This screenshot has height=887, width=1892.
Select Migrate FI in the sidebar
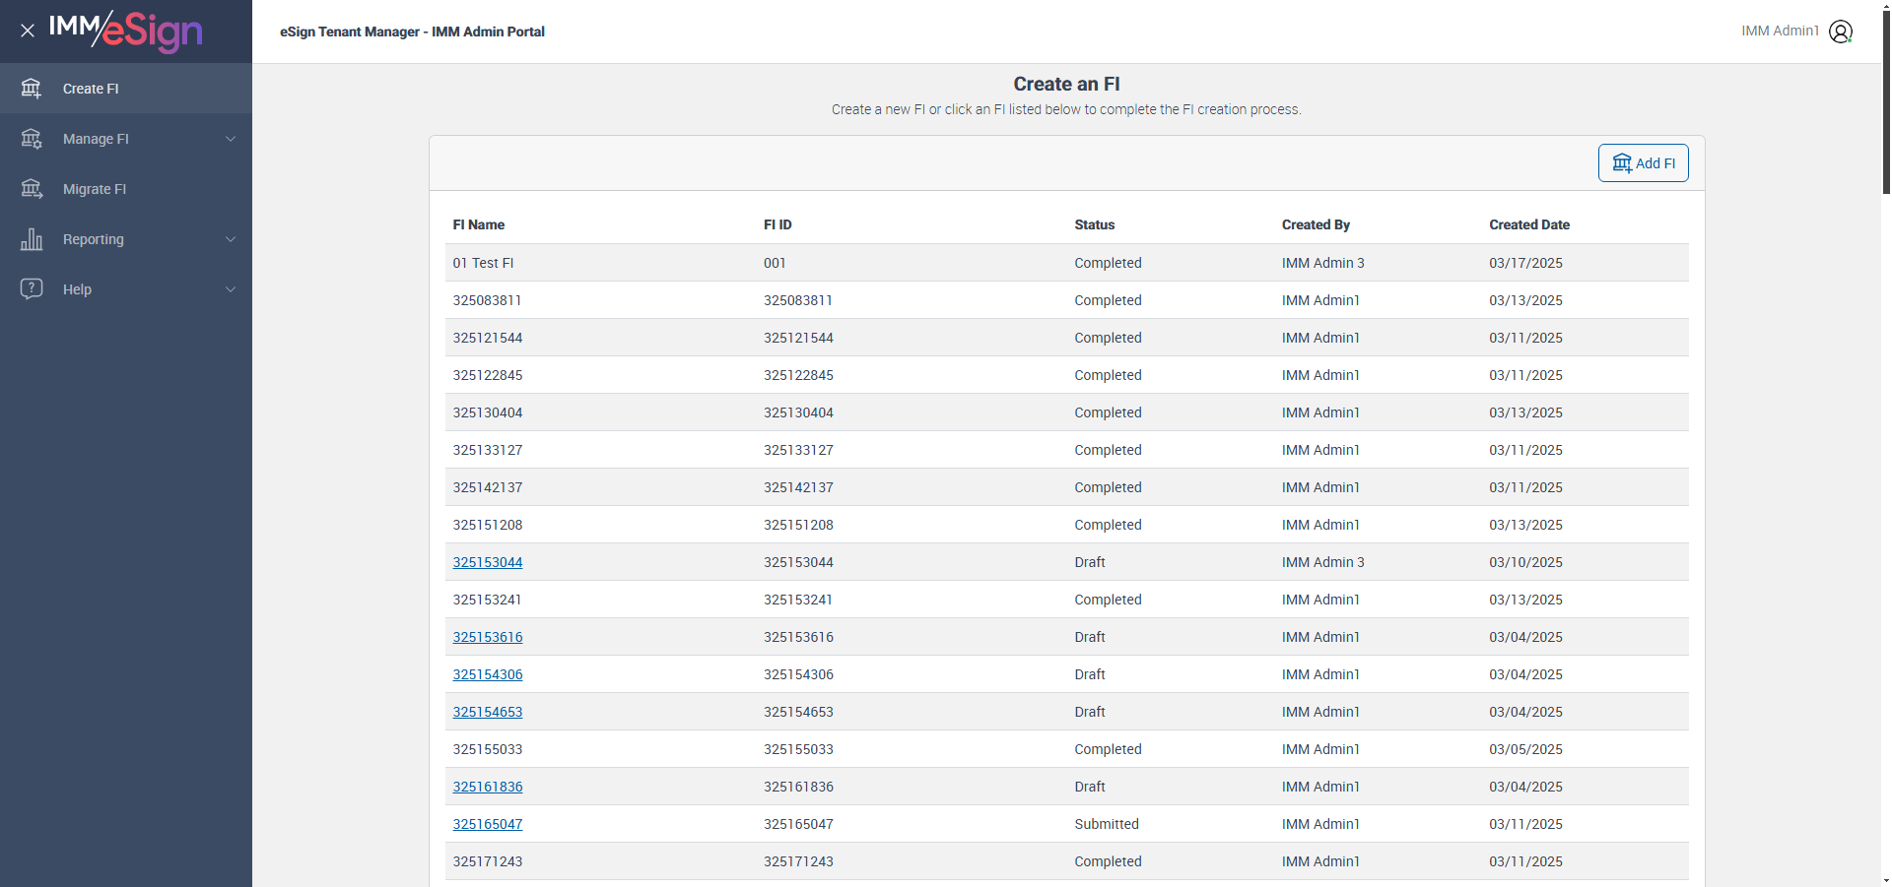(x=95, y=189)
